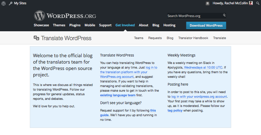Click log in with your wordpress.org account

[199, 97]
